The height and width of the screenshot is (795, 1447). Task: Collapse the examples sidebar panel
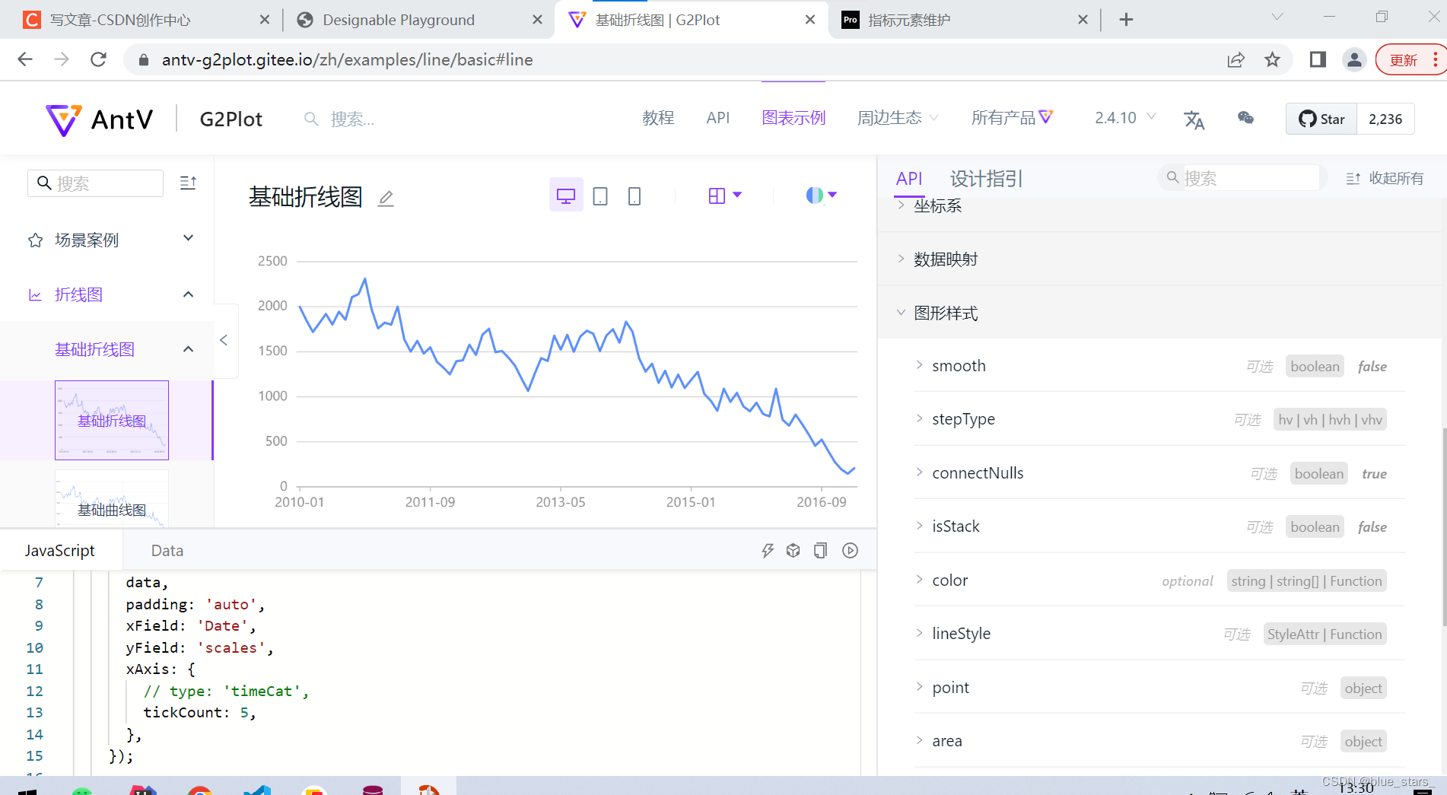pos(224,341)
